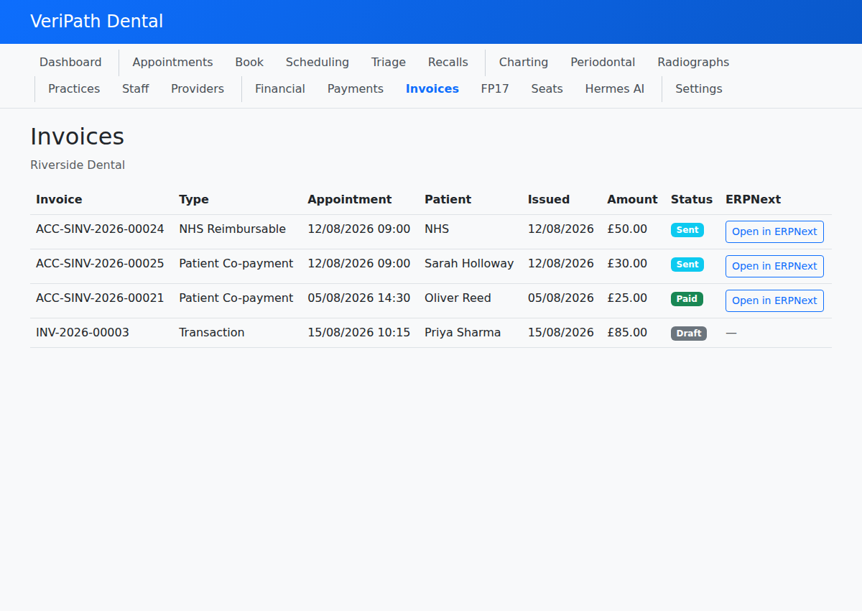This screenshot has width=862, height=611.
Task: Select invoice number INV-2026-00003
Action: coord(83,333)
